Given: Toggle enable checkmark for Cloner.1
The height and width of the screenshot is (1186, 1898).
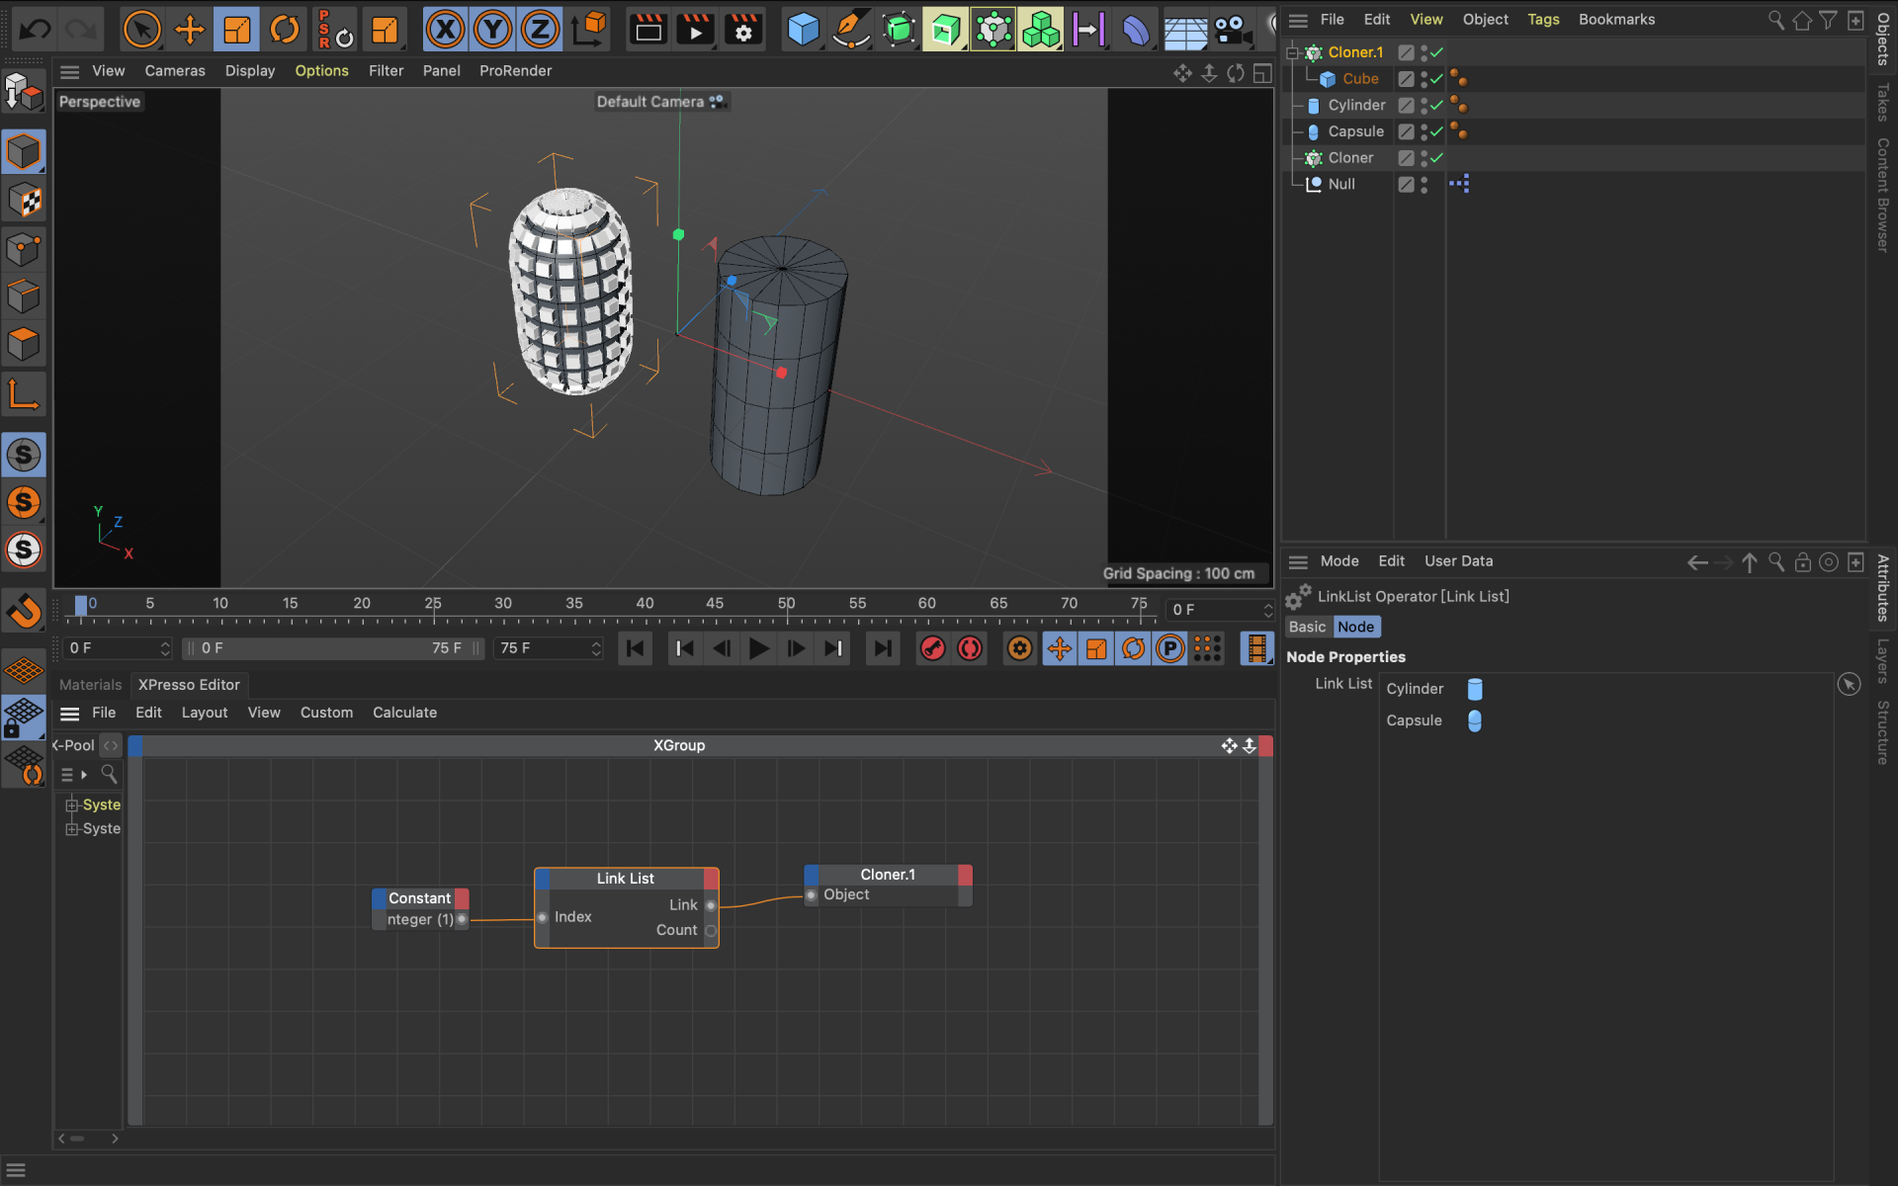Looking at the screenshot, I should (x=1437, y=52).
